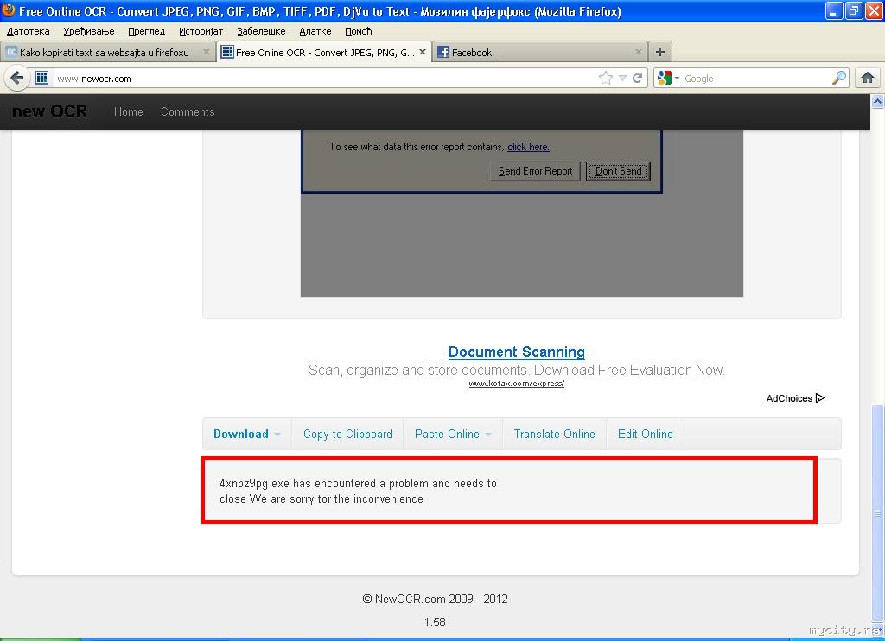
Task: Open a new tab with the plus button
Action: [659, 53]
